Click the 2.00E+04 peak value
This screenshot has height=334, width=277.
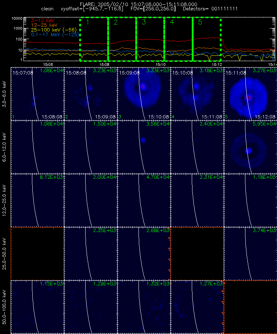coord(104,177)
